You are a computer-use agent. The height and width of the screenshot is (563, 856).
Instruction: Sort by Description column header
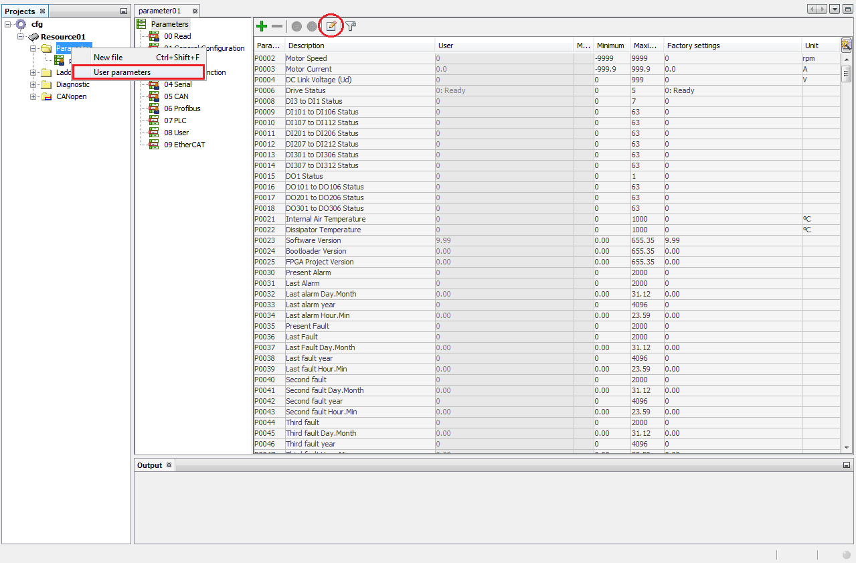[359, 46]
